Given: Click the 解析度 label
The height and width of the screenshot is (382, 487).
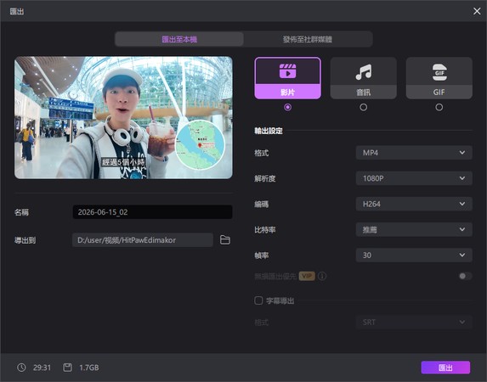Looking at the screenshot, I should point(265,178).
